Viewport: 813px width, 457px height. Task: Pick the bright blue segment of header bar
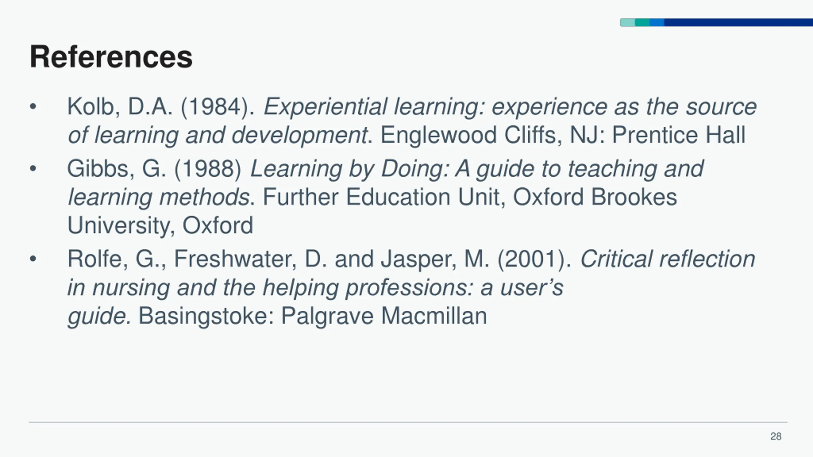click(657, 23)
